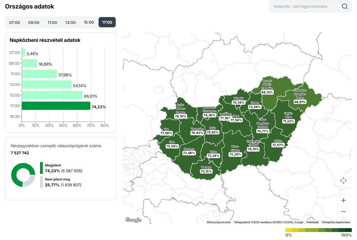This screenshot has height=240, width=357.
Task: Open the Feltételek link
Action: 312,222
